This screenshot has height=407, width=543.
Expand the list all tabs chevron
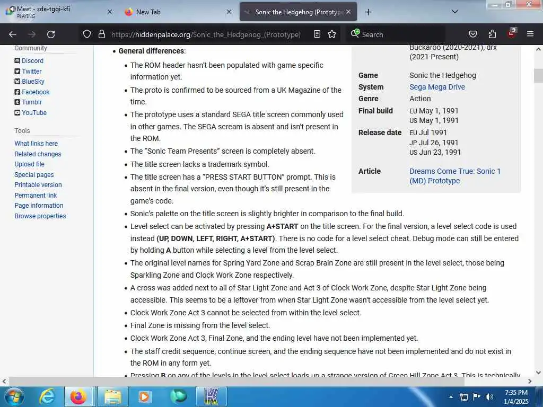pyautogui.click(x=455, y=12)
